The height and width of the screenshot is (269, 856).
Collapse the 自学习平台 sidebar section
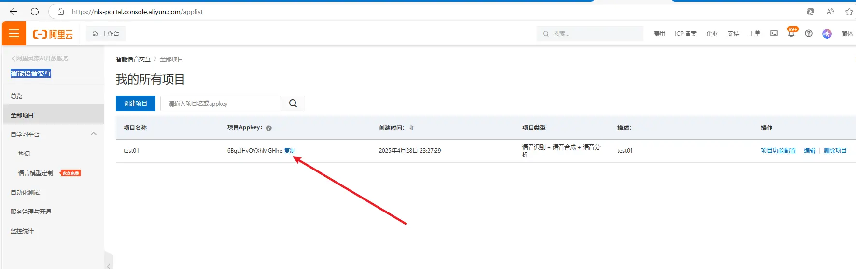pyautogui.click(x=94, y=134)
